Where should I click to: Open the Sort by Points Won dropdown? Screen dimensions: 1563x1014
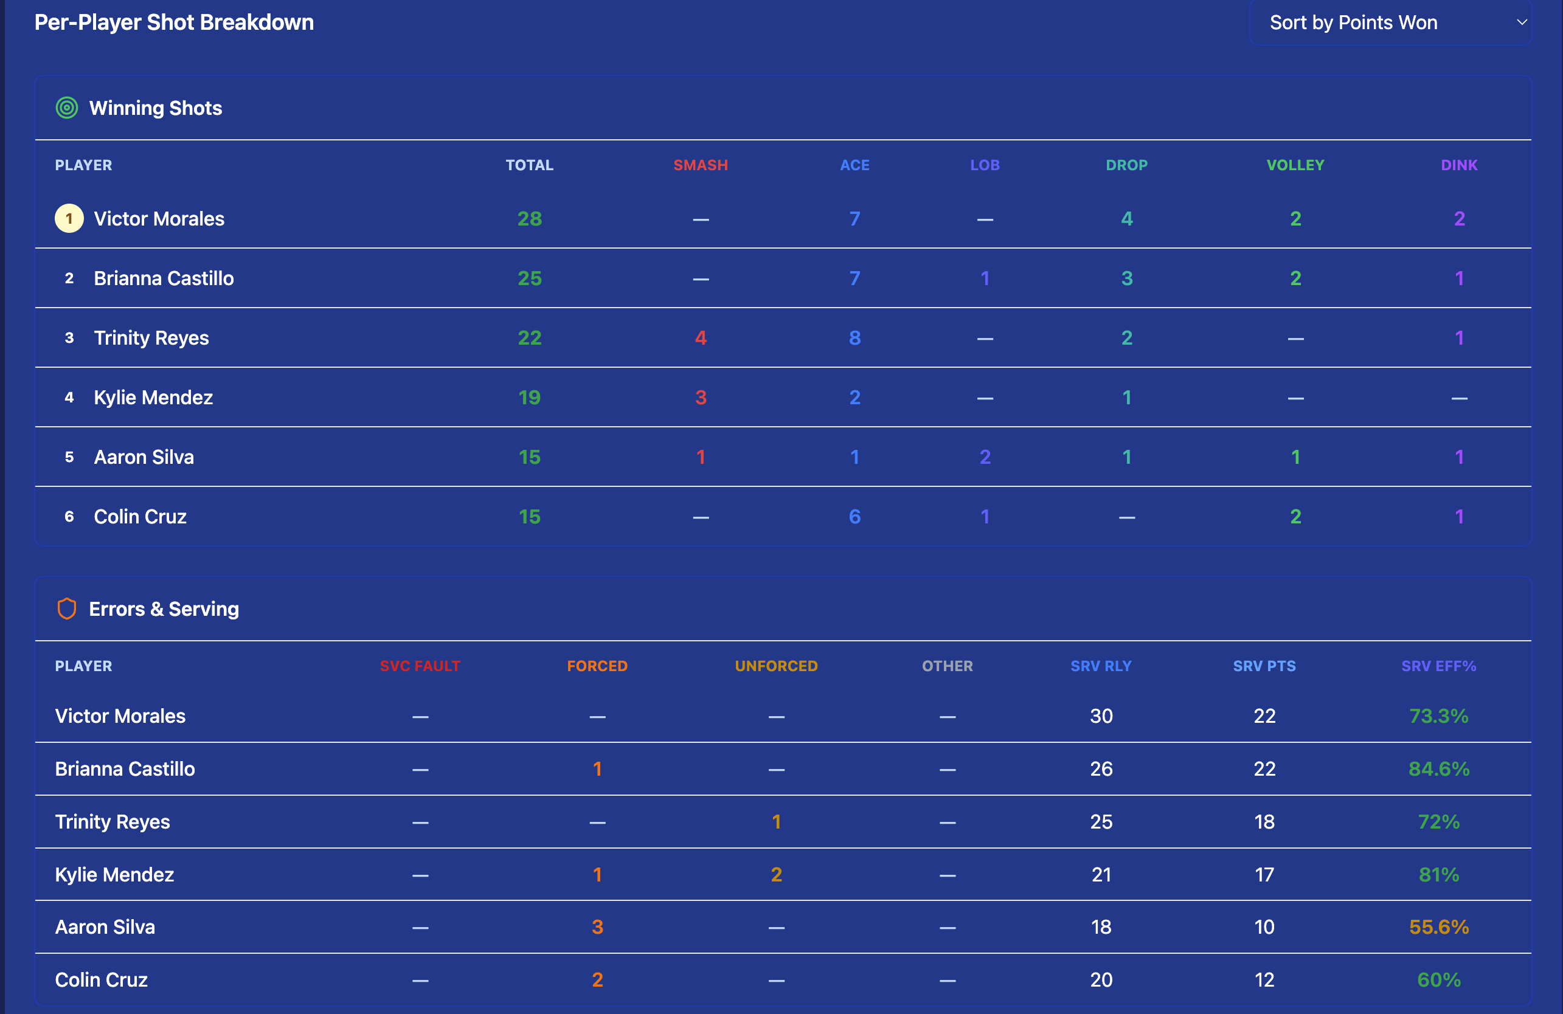coord(1390,22)
